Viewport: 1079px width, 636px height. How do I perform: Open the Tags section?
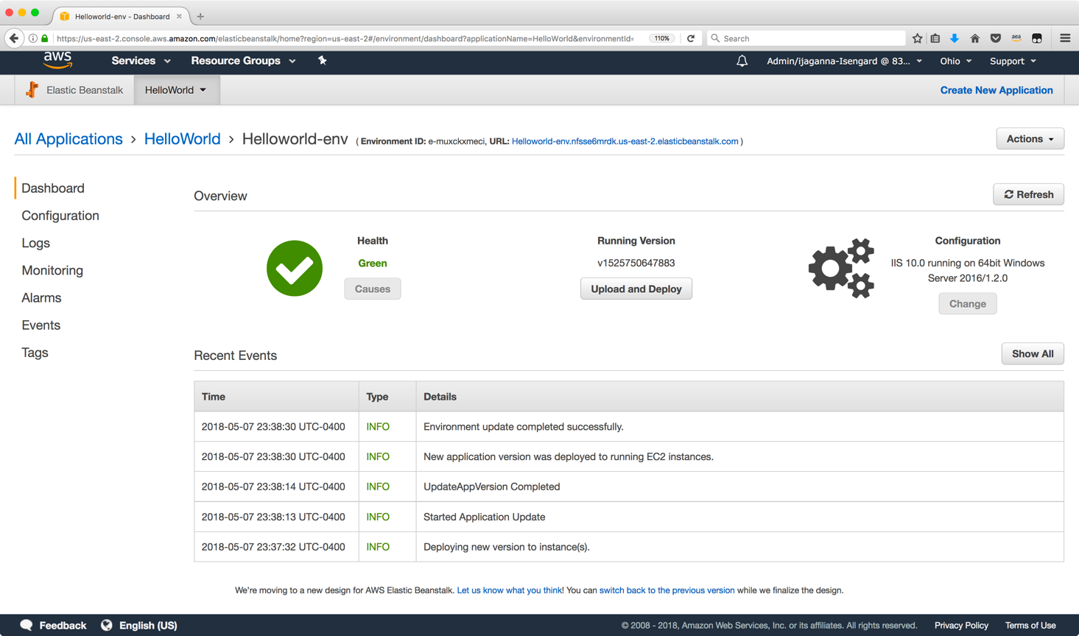[x=35, y=353]
